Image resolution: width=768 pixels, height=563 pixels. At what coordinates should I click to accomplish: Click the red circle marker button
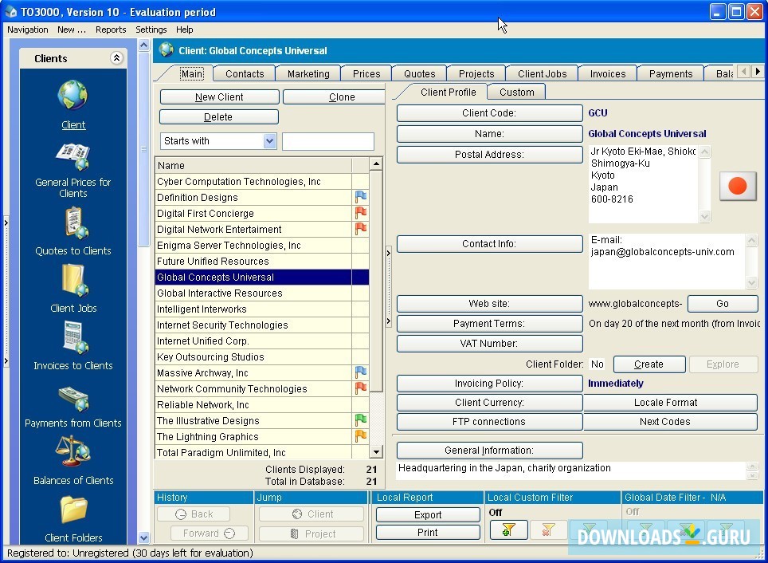click(x=737, y=186)
